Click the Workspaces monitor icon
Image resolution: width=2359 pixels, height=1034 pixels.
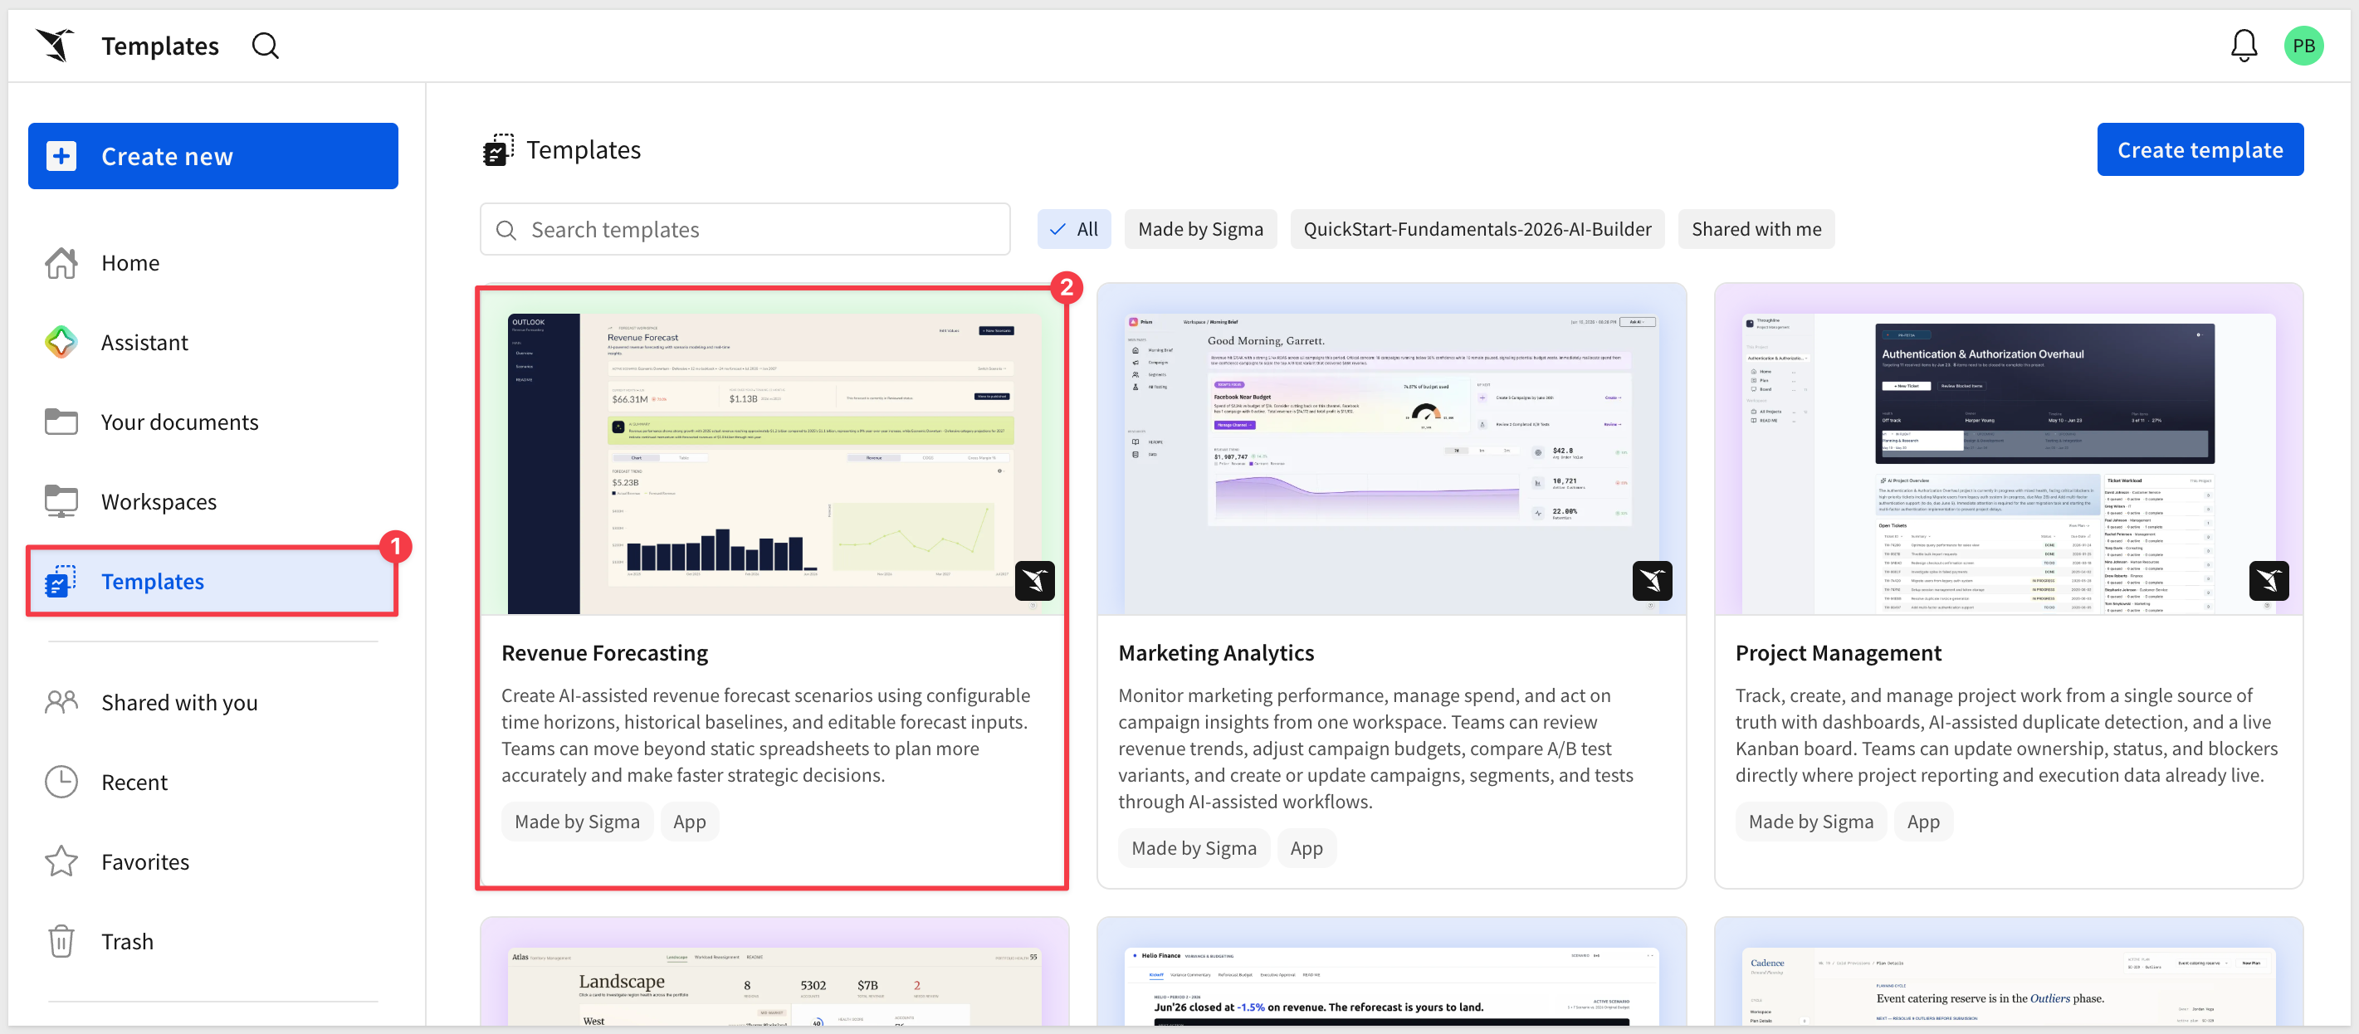pyautogui.click(x=61, y=502)
